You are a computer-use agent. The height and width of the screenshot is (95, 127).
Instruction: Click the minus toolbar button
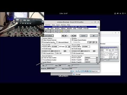65,31
